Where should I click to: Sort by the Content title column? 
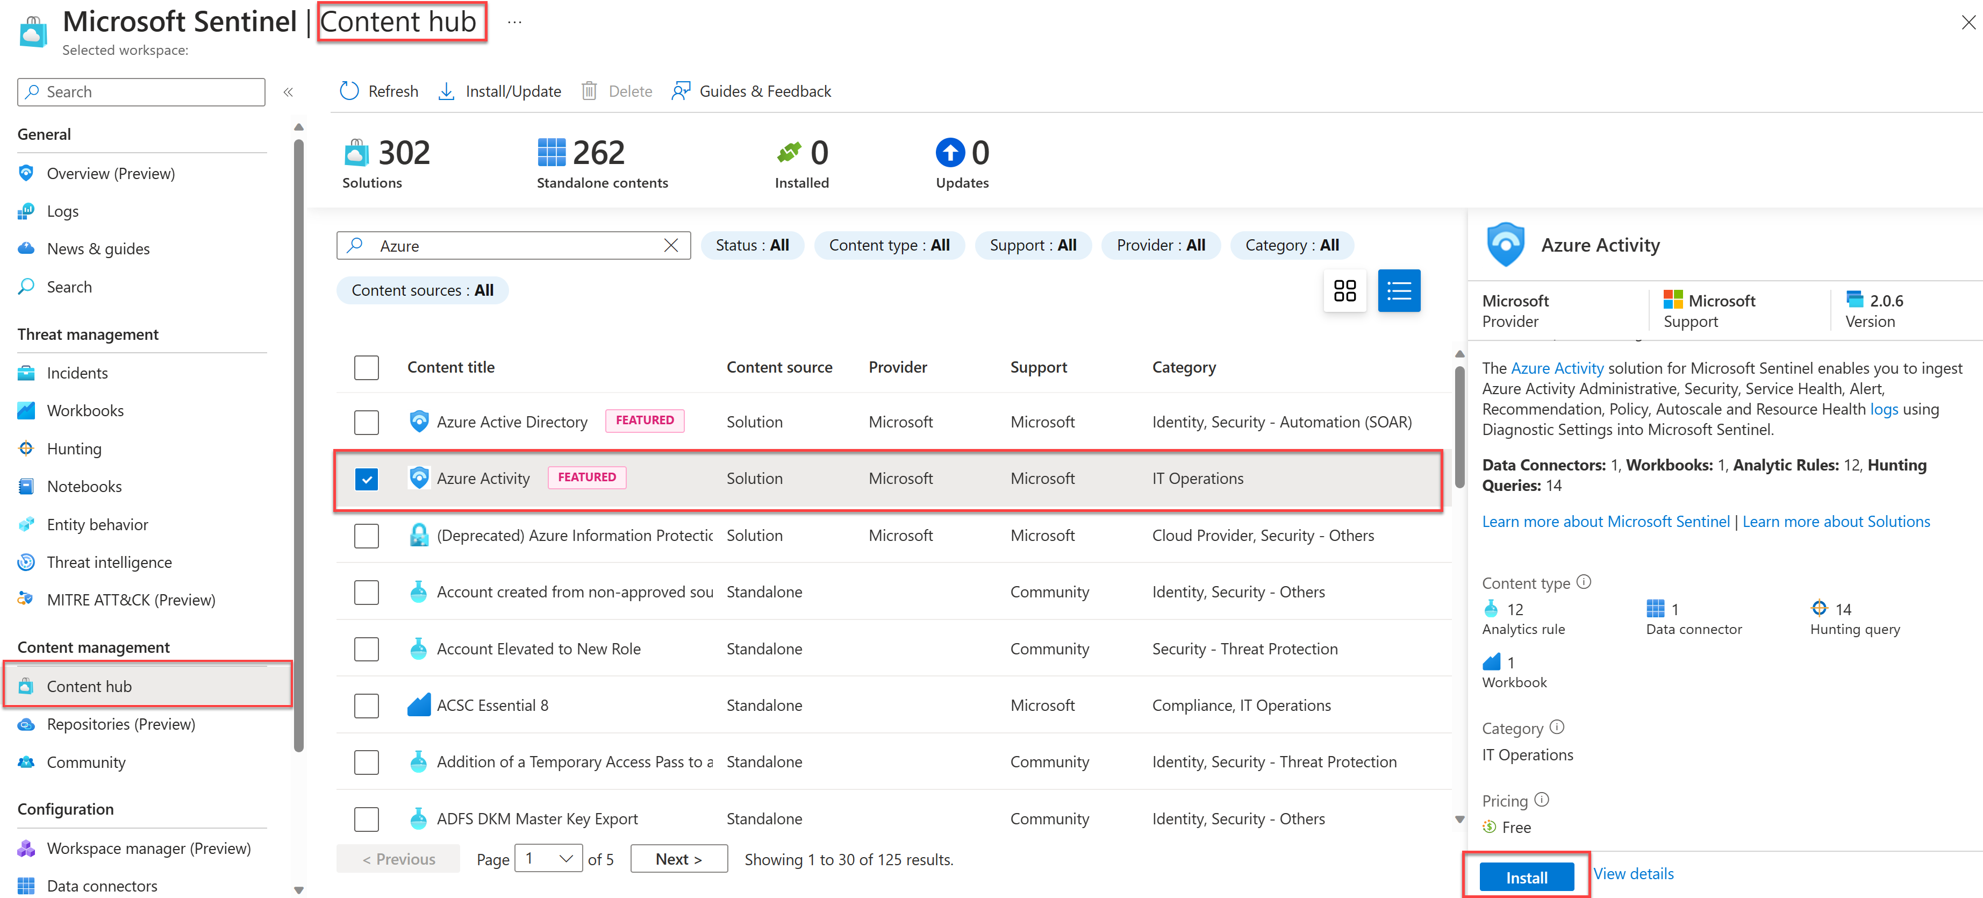[450, 367]
